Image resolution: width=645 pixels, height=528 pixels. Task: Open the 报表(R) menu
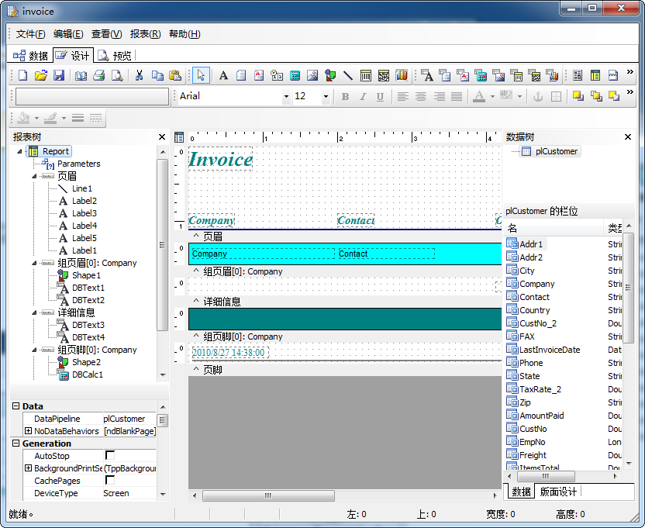[145, 34]
